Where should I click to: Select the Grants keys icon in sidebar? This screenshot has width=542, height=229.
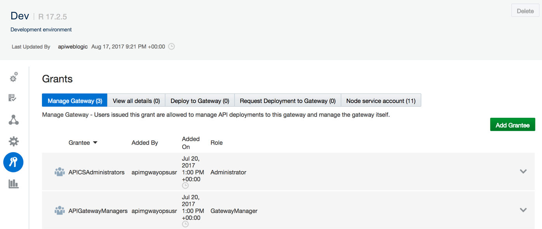pos(13,162)
